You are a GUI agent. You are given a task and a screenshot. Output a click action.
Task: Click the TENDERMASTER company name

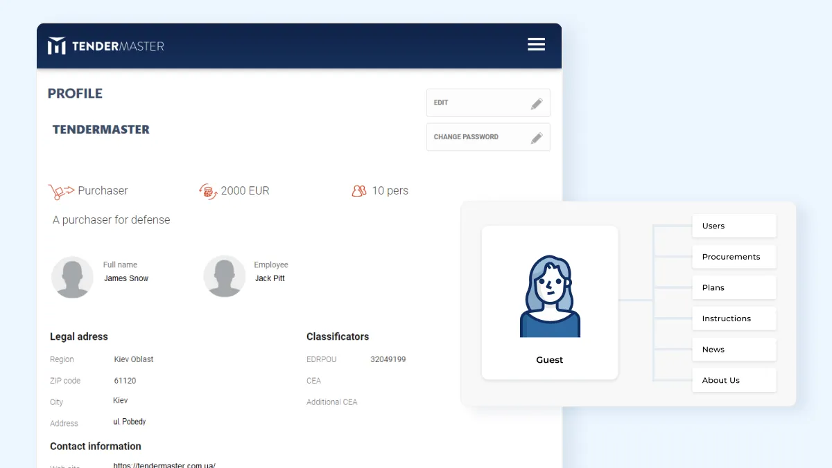pyautogui.click(x=101, y=129)
